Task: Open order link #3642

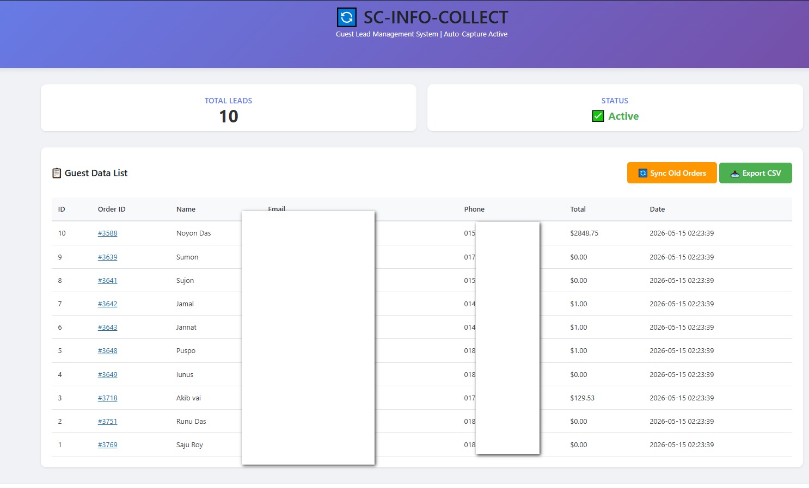Action: pyautogui.click(x=107, y=304)
